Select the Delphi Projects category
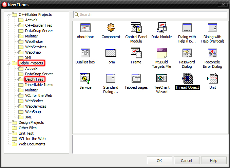Screen dimensions: 230x168 [x=31, y=63]
